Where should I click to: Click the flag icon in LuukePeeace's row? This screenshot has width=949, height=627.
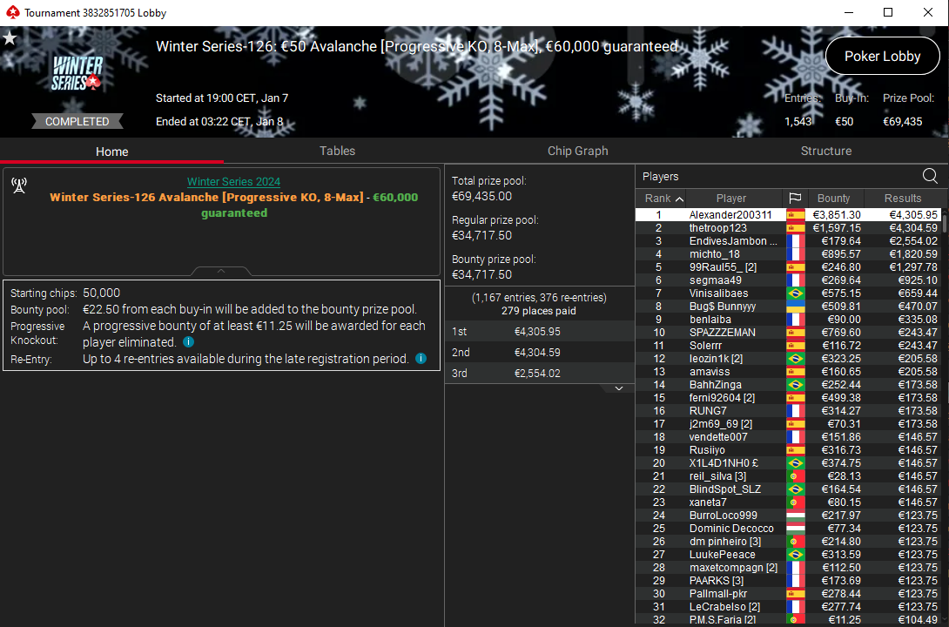(x=795, y=555)
